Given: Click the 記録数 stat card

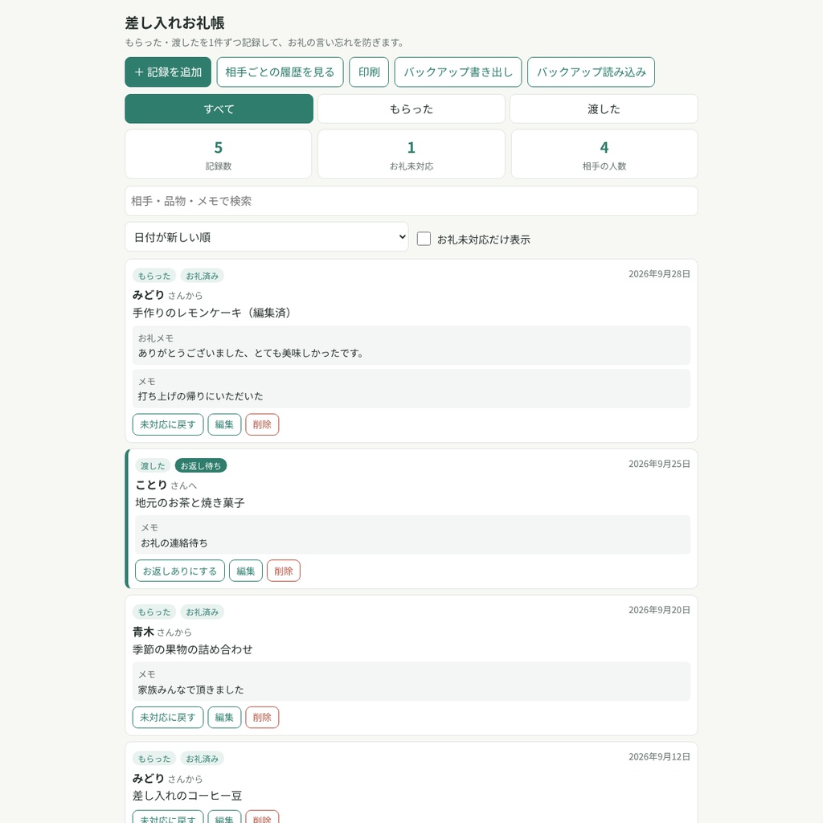Looking at the screenshot, I should [219, 154].
